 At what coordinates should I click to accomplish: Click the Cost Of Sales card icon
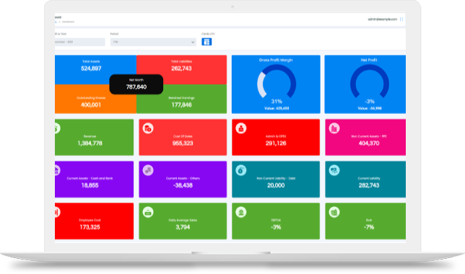tap(148, 128)
